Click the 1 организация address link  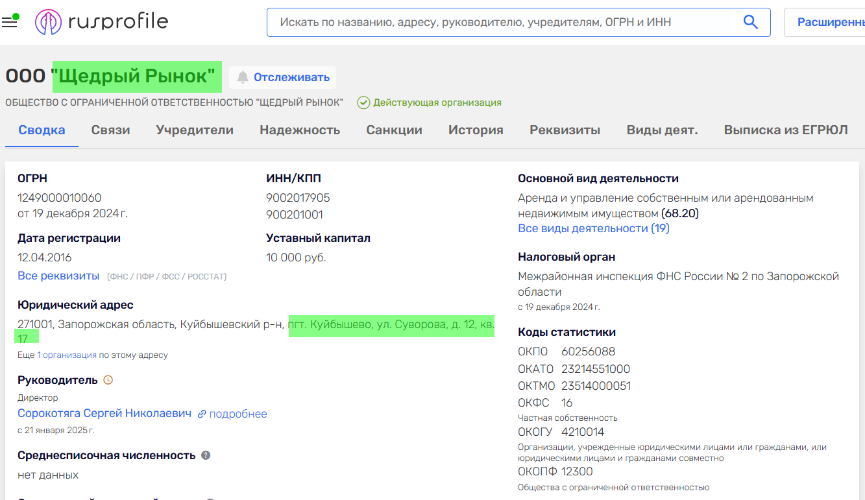coord(66,355)
